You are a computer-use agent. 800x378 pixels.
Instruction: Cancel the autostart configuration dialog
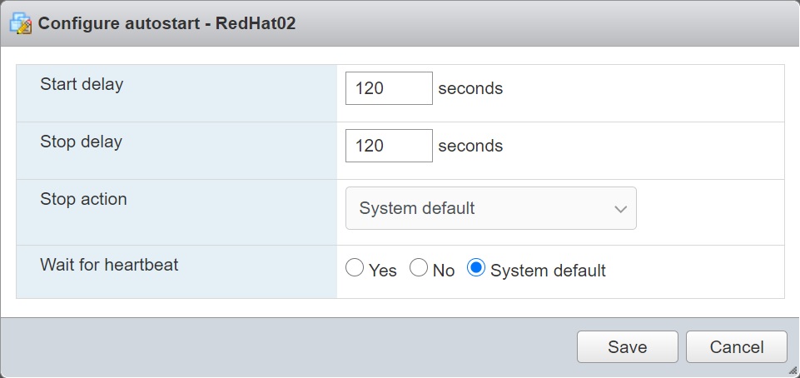(x=737, y=347)
